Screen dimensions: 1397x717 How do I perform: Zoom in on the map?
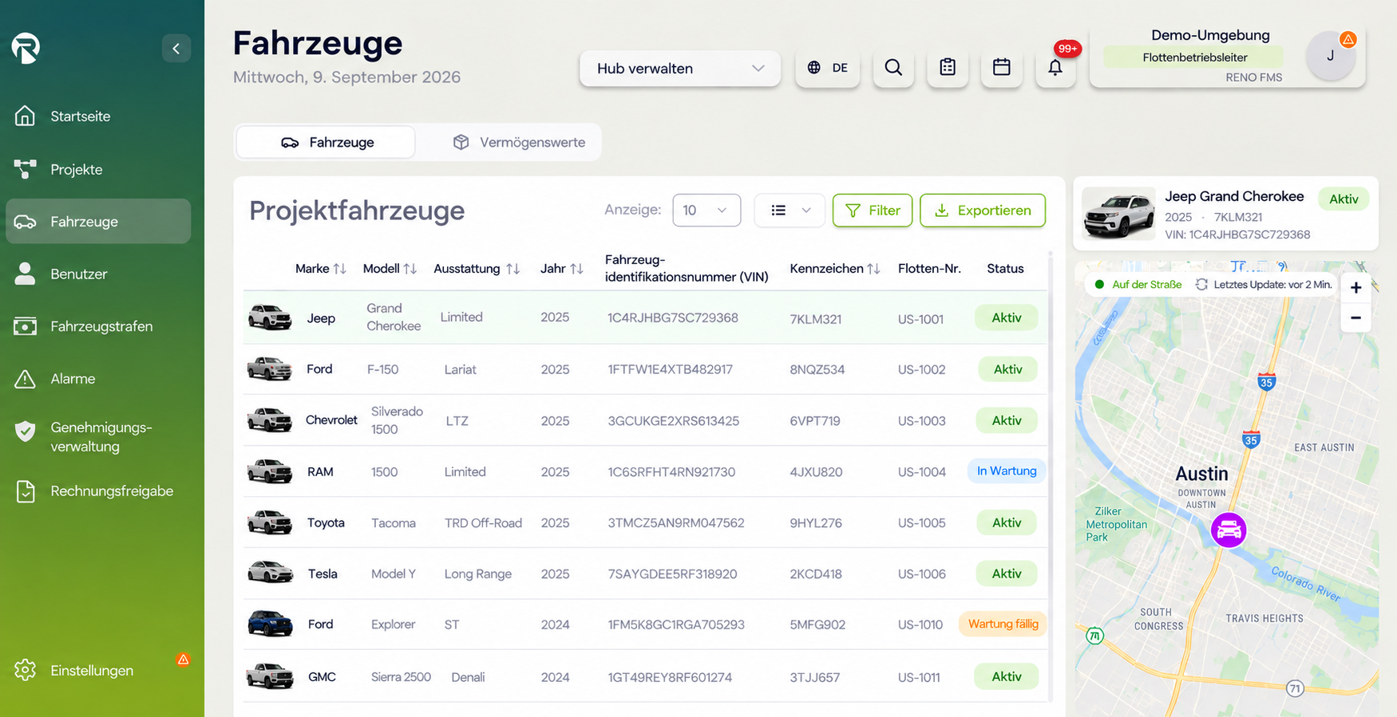[x=1355, y=288]
